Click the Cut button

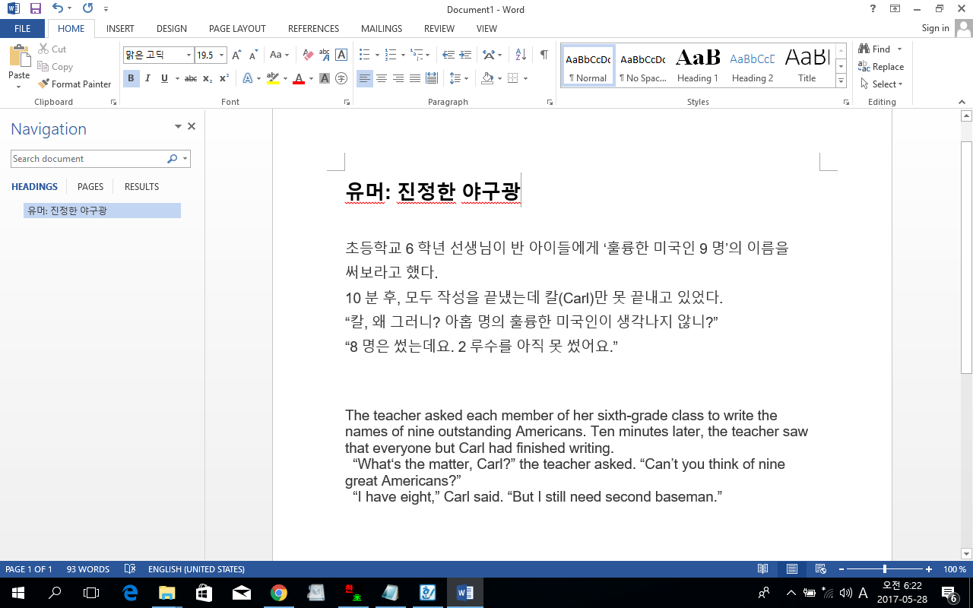pyautogui.click(x=52, y=49)
